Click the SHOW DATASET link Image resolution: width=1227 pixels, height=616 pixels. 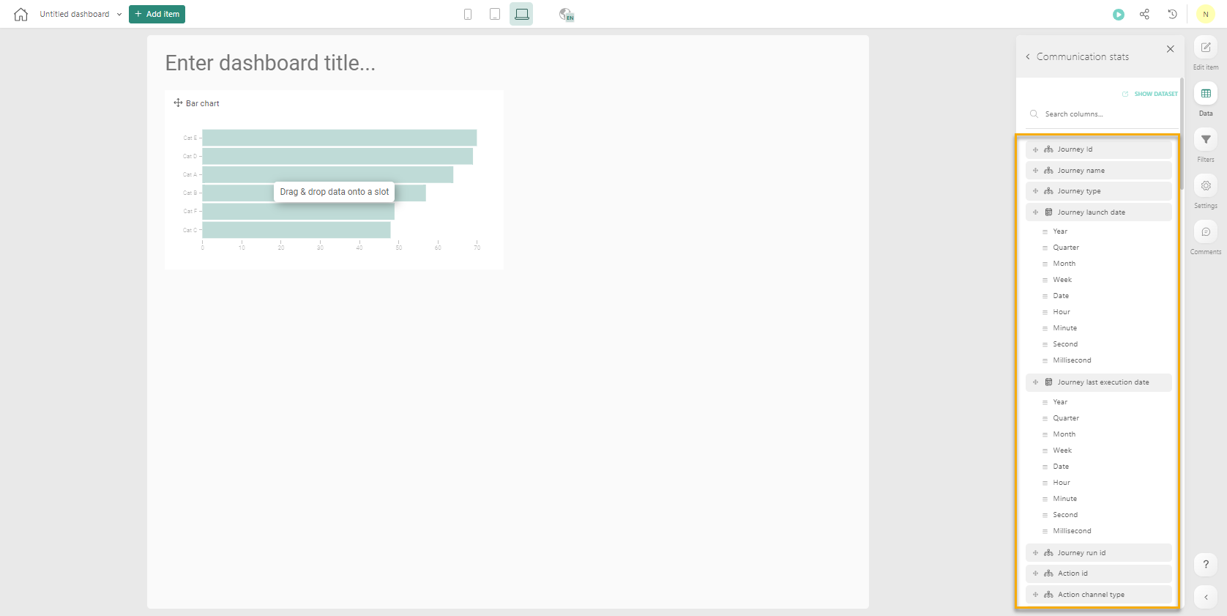tap(1155, 94)
